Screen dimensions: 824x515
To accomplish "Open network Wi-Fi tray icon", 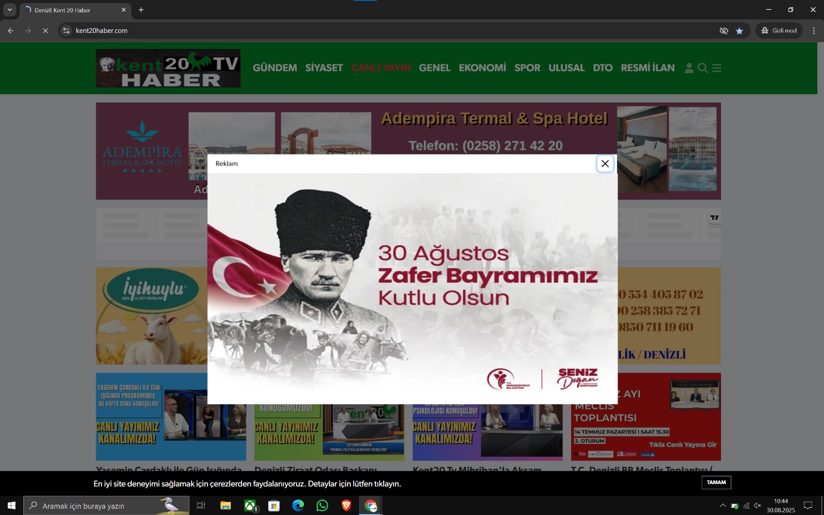I will pyautogui.click(x=746, y=506).
